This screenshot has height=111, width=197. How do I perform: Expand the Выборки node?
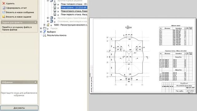point(41,32)
